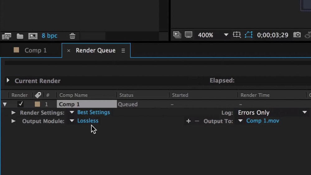Click the Best Settings link
The width and height of the screenshot is (311, 175).
tap(94, 113)
